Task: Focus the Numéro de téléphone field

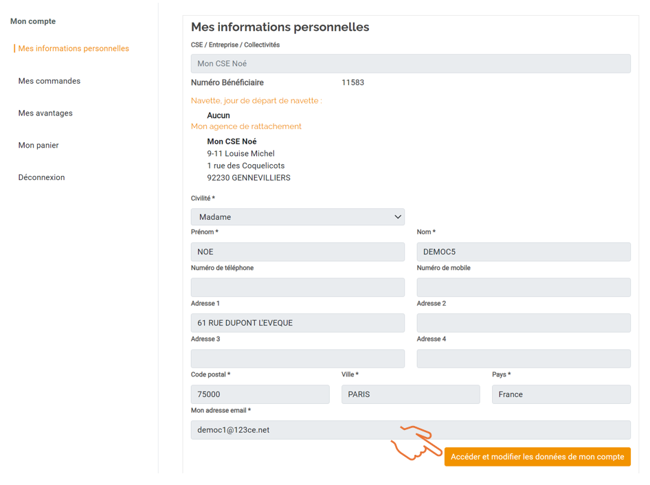Action: click(298, 287)
